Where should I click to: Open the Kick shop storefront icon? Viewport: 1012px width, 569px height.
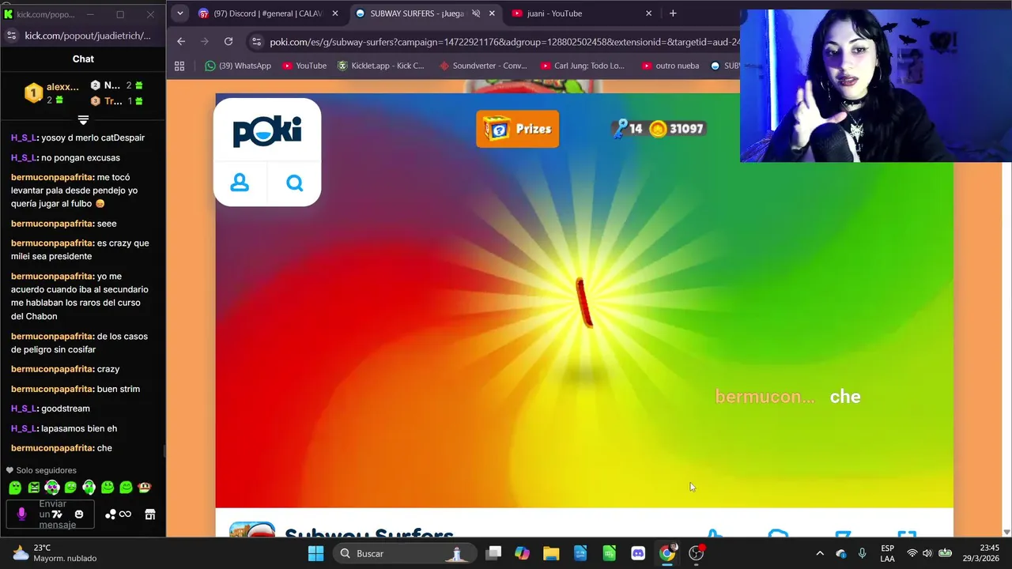(x=149, y=514)
